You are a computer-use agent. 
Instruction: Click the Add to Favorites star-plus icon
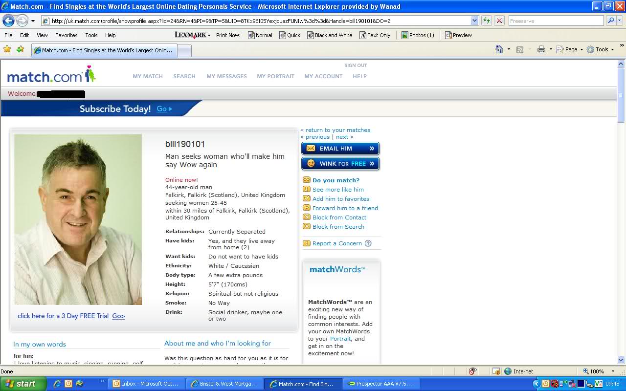point(20,49)
